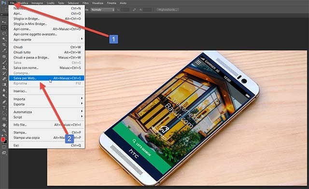Viewport: 309px width, 189px height.
Task: Select the Move tool
Action: 4,22
